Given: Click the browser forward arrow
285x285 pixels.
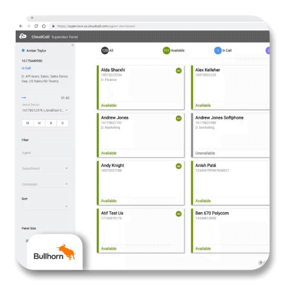Looking at the screenshot, I should click(x=28, y=26).
